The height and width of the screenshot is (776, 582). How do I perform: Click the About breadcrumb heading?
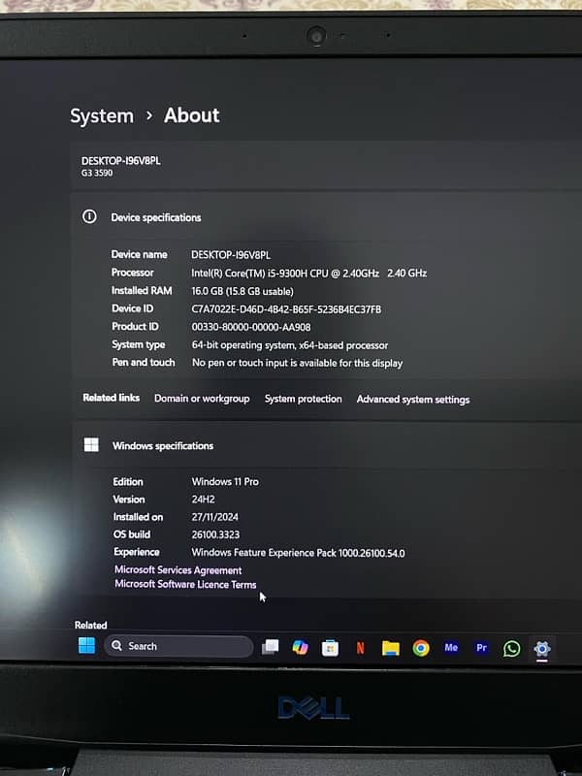point(191,115)
